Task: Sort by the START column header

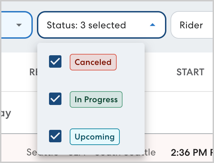Action: coord(190,72)
